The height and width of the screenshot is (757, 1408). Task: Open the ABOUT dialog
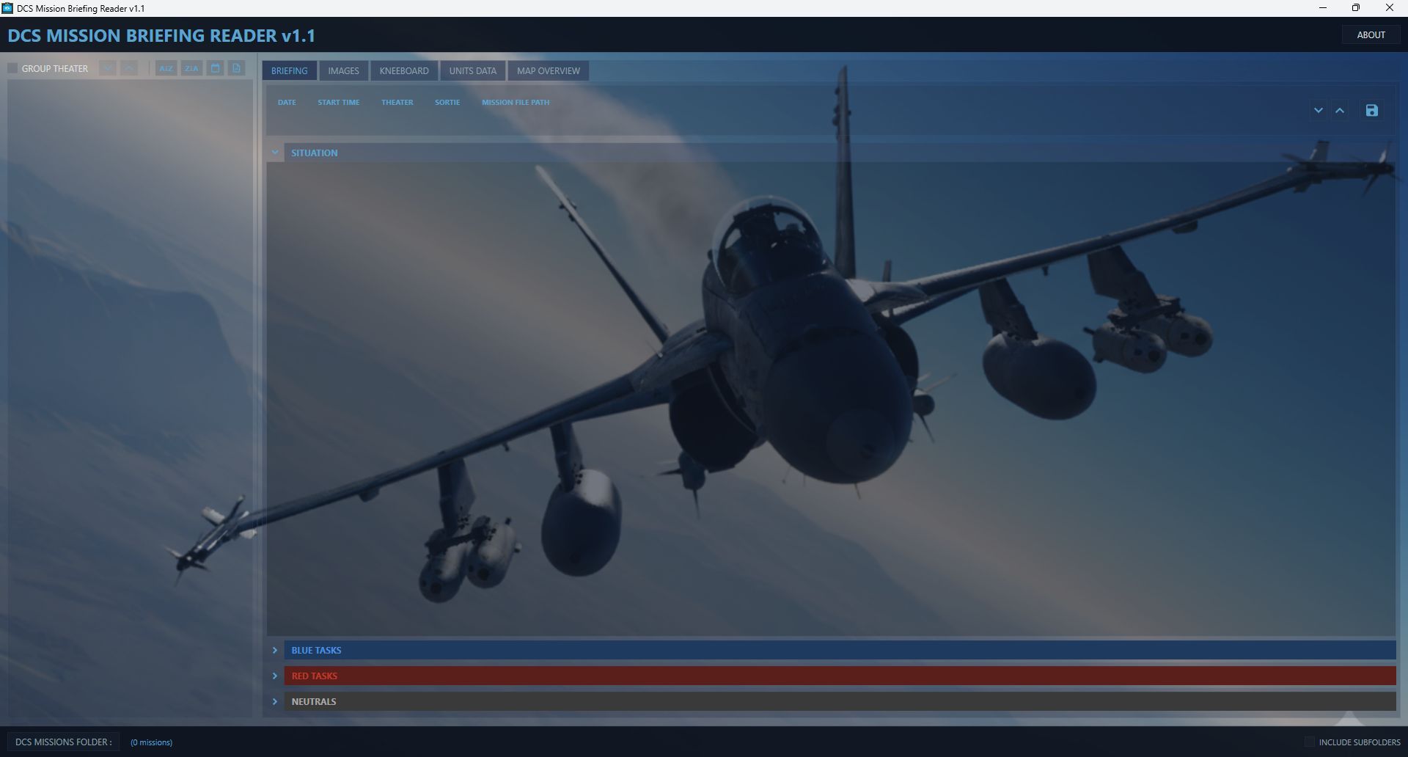click(x=1371, y=34)
